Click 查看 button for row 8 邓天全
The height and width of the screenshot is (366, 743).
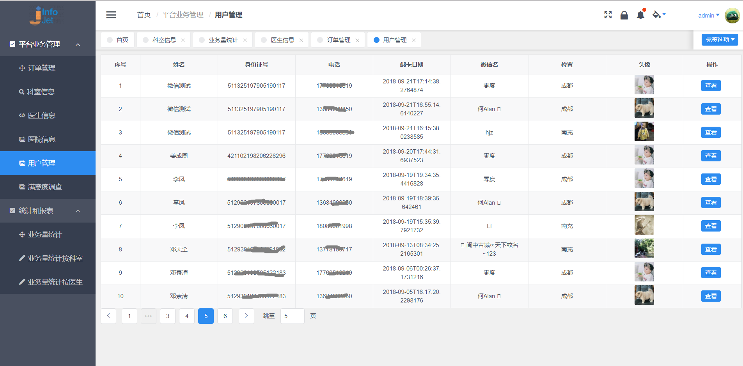coord(711,249)
